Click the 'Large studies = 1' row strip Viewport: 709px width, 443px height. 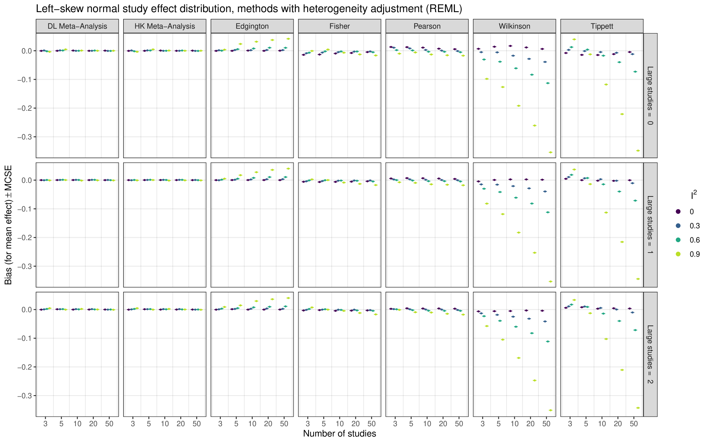[x=650, y=225]
